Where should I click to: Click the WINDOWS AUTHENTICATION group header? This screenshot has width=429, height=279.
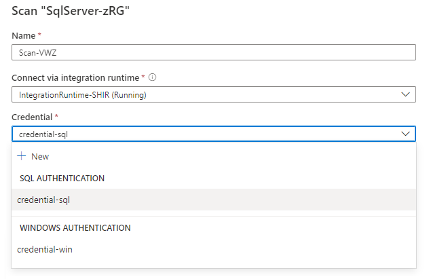pyautogui.click(x=75, y=227)
